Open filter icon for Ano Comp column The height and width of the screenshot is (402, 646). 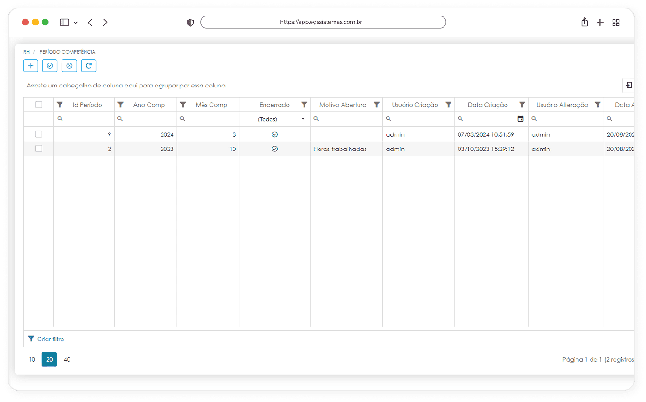point(120,104)
